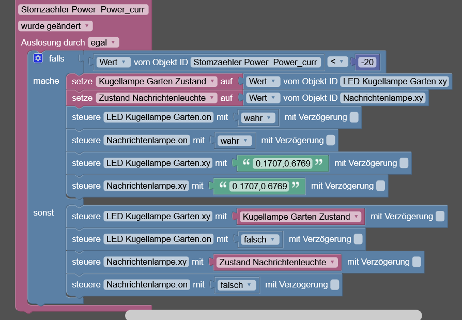
Task: Click the -20 number field
Action: tap(367, 62)
